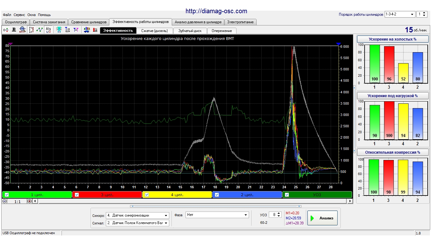Open the Помощь menu
Screen dimensions: 434x237
(44, 15)
